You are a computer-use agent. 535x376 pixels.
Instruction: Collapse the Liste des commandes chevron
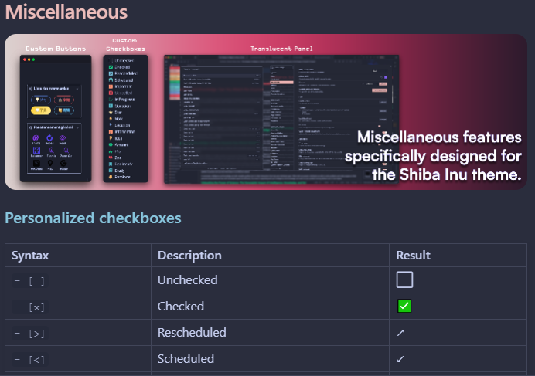coord(77,89)
